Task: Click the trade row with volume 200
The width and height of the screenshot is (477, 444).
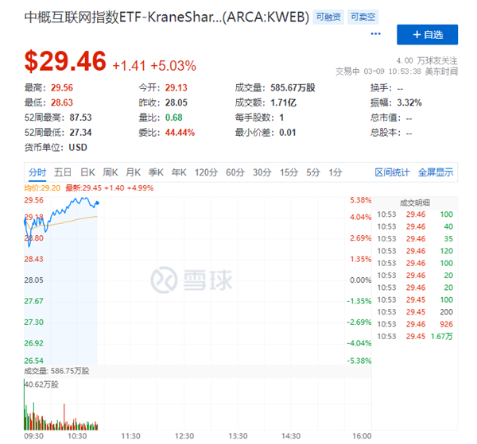Action: pos(415,312)
